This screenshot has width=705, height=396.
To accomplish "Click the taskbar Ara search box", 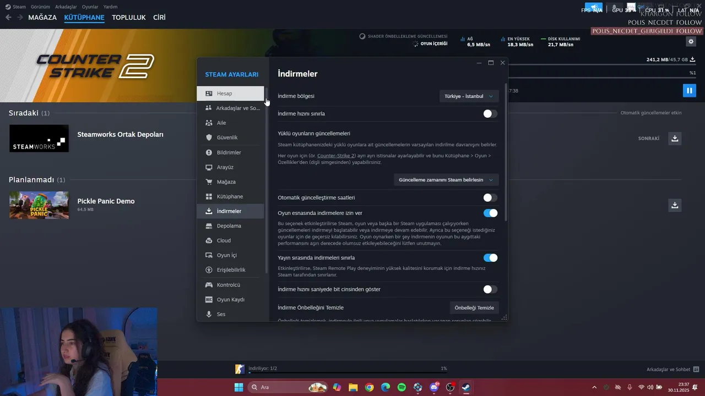I will coord(288,387).
